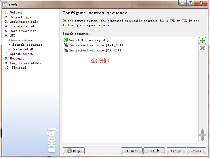Move selected entry up in list
The image size is (210, 158).
(x=202, y=131)
